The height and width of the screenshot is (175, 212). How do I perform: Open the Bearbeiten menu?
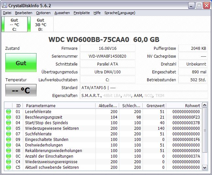[24, 13]
